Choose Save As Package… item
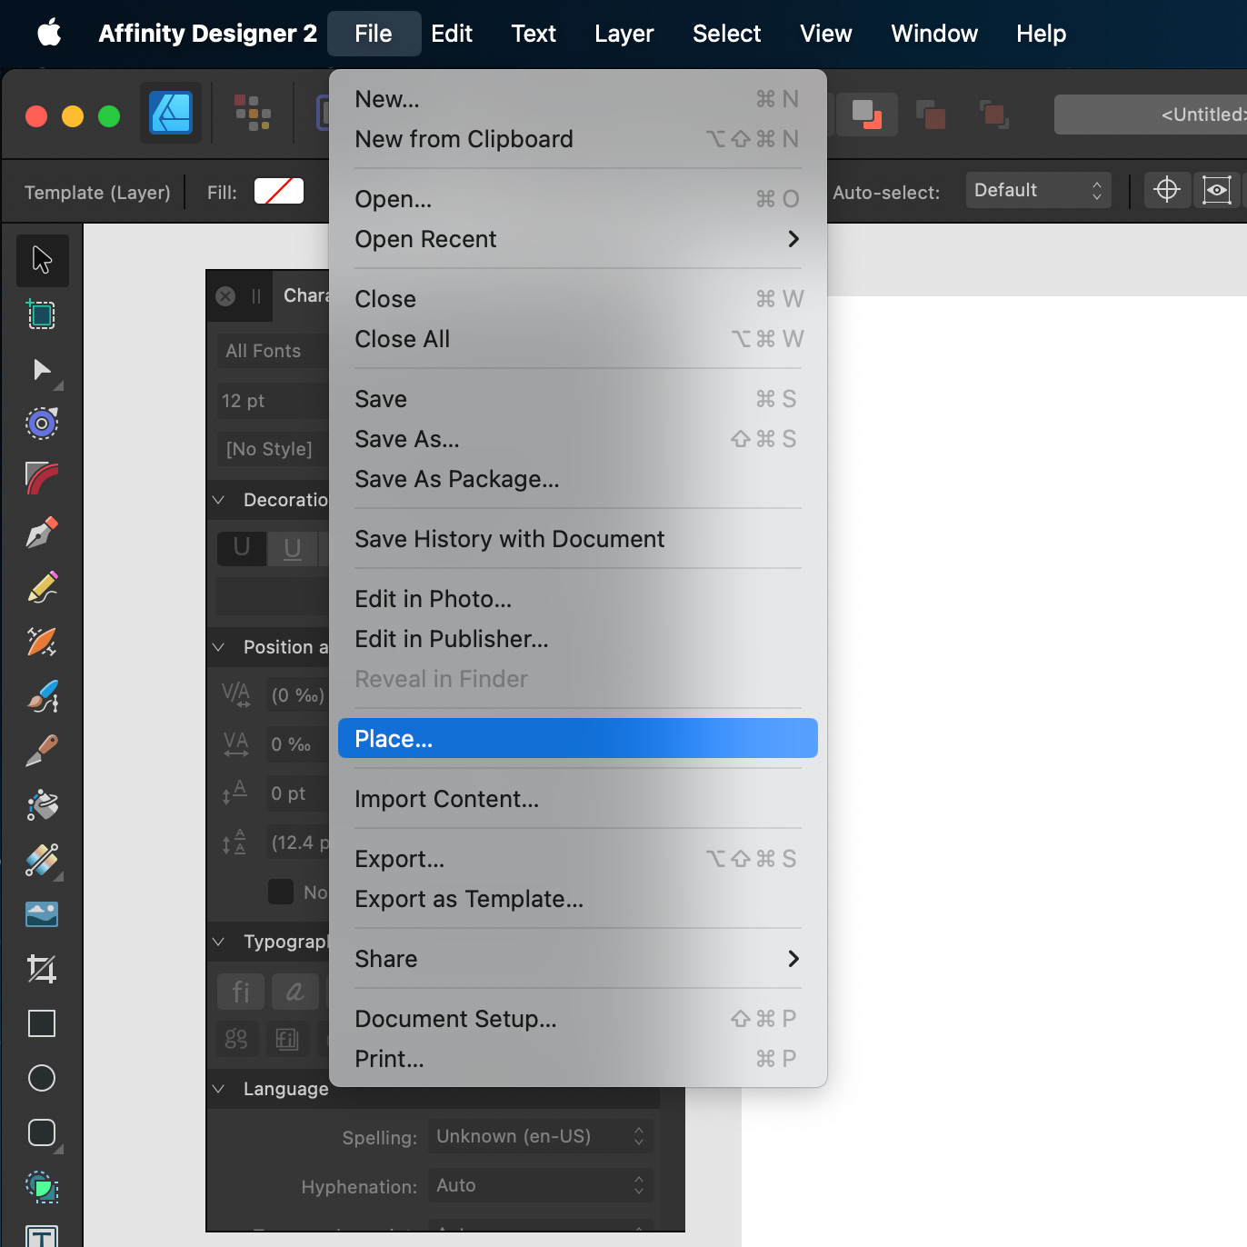1247x1247 pixels. [x=578, y=479]
